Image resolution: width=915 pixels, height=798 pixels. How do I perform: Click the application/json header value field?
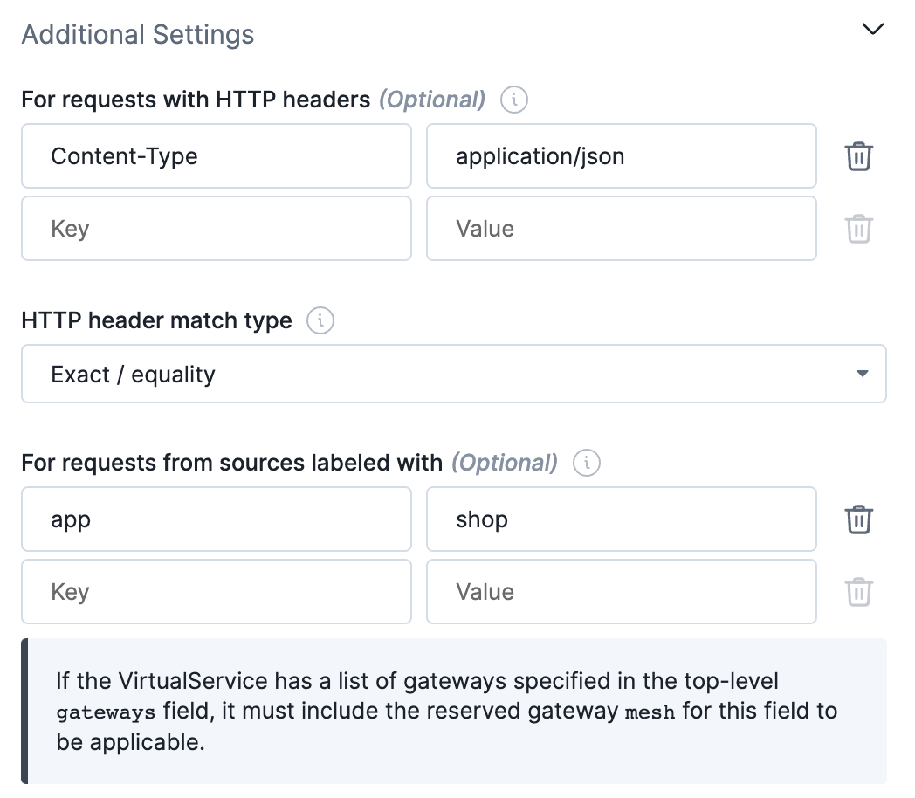click(621, 156)
